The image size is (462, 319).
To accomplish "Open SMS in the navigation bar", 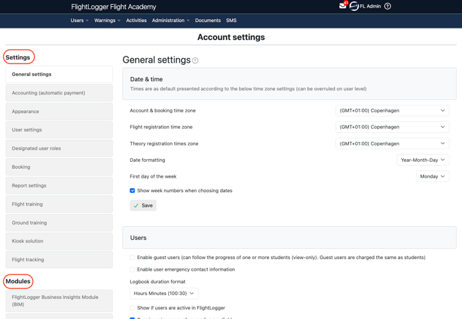I will point(231,20).
